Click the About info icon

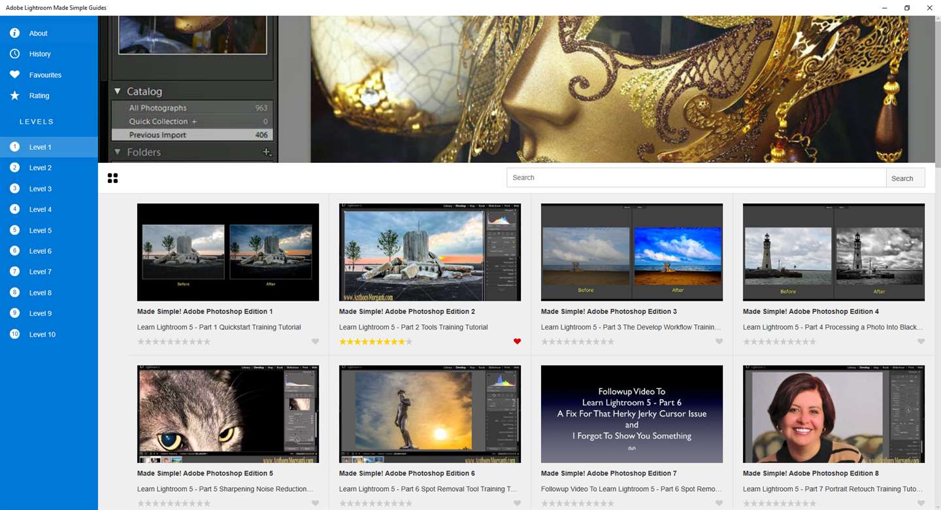(14, 33)
